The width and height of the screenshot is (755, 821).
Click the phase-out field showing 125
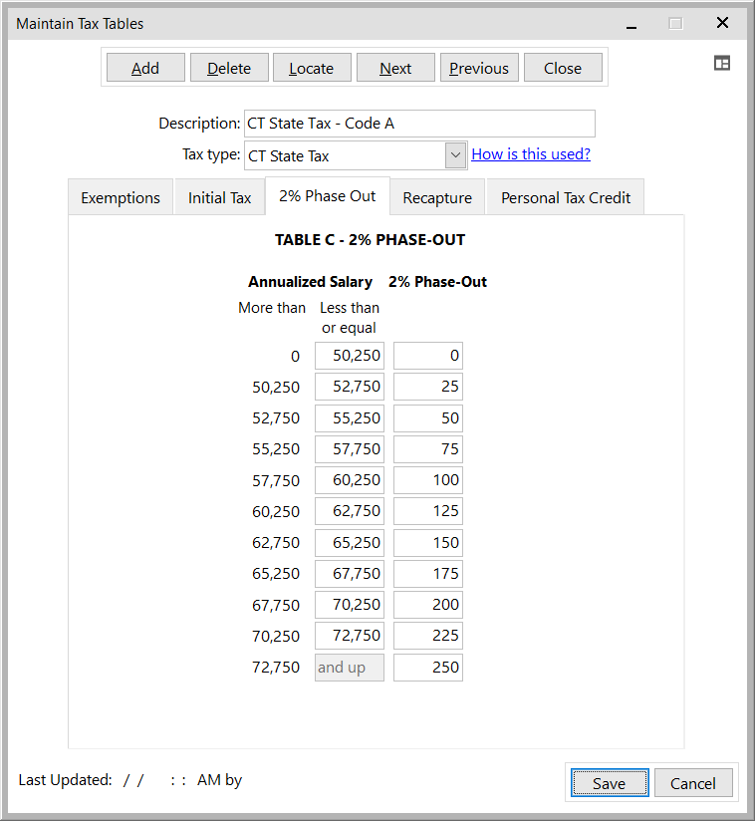pos(428,511)
